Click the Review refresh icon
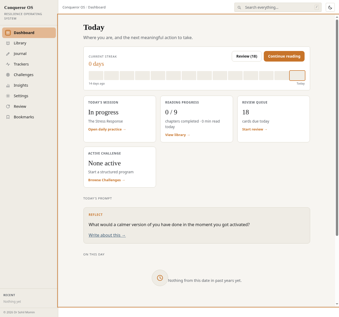This screenshot has height=317, width=339. pos(8,106)
